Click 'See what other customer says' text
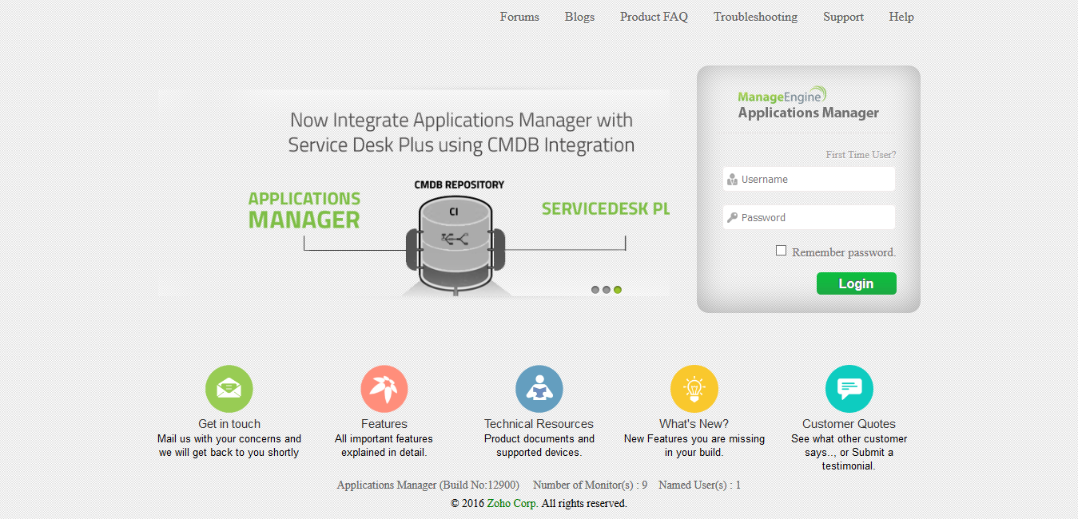This screenshot has width=1078, height=519. tap(849, 452)
